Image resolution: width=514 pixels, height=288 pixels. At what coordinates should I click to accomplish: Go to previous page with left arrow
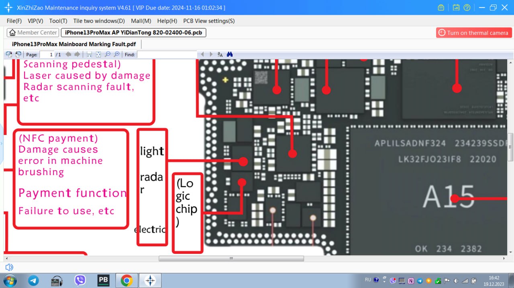(x=68, y=54)
